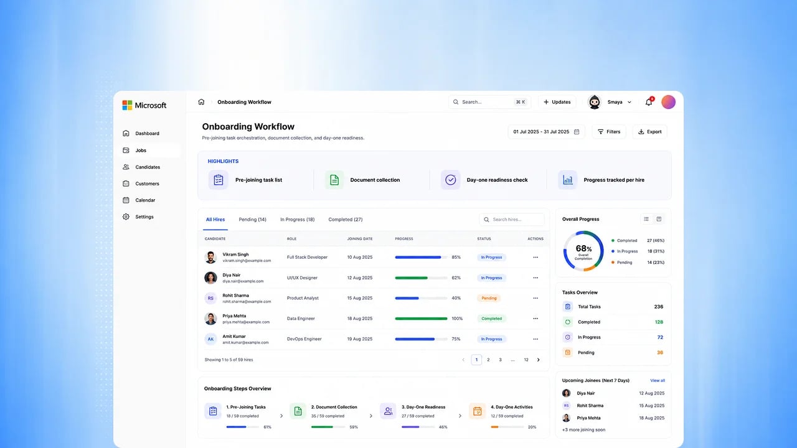Go to page 12 of hires
Viewport: 797px width, 448px height.
(526, 360)
